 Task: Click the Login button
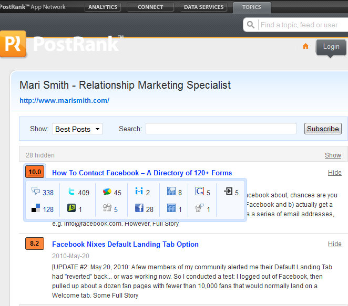pyautogui.click(x=331, y=47)
